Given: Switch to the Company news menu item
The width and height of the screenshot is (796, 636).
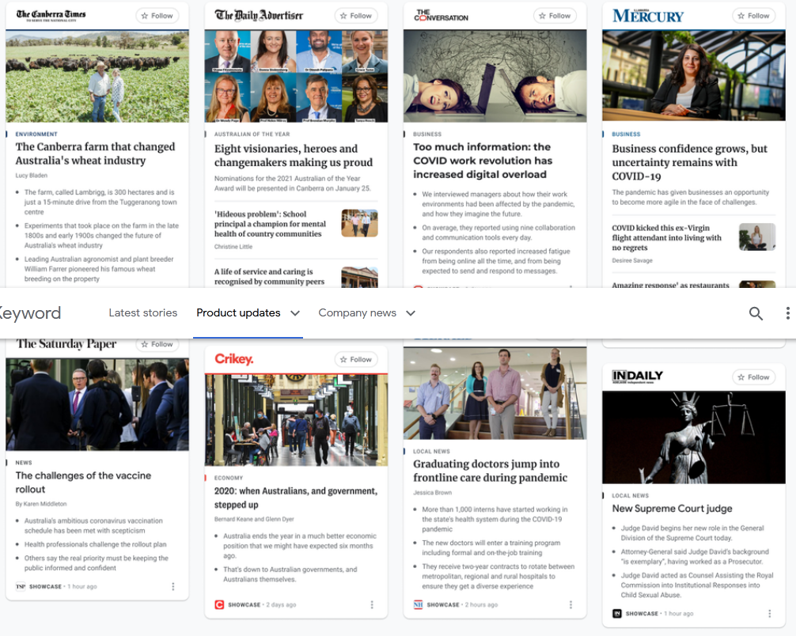Looking at the screenshot, I should tap(357, 313).
